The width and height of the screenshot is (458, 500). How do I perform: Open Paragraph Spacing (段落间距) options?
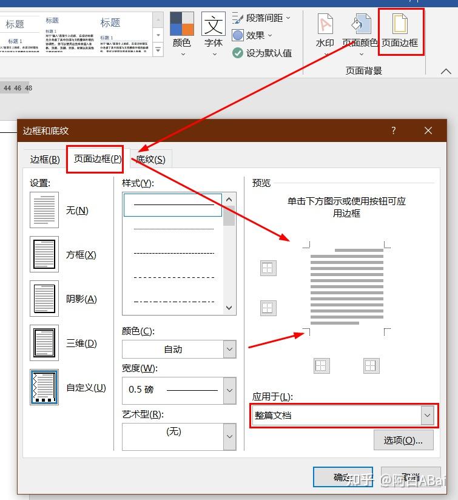tap(261, 18)
